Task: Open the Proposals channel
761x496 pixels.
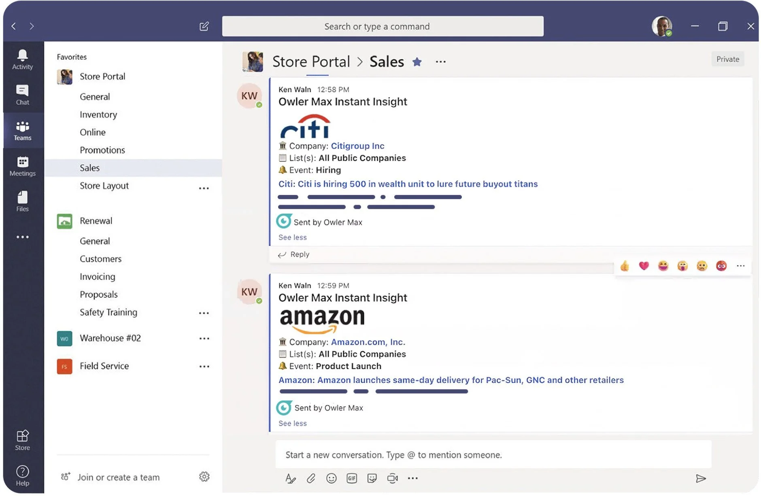Action: pyautogui.click(x=99, y=295)
